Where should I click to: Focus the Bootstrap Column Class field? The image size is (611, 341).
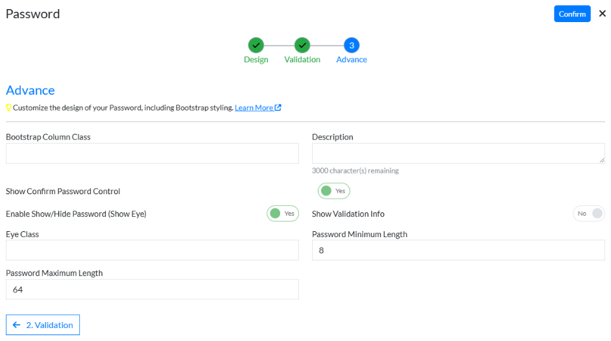[x=152, y=153]
